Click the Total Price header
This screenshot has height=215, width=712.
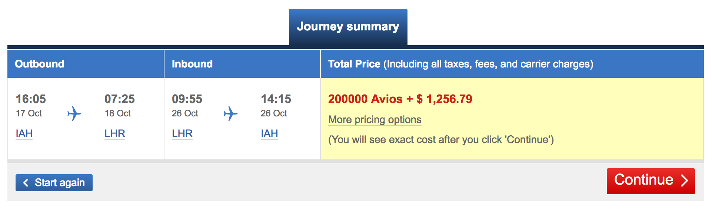pos(512,64)
